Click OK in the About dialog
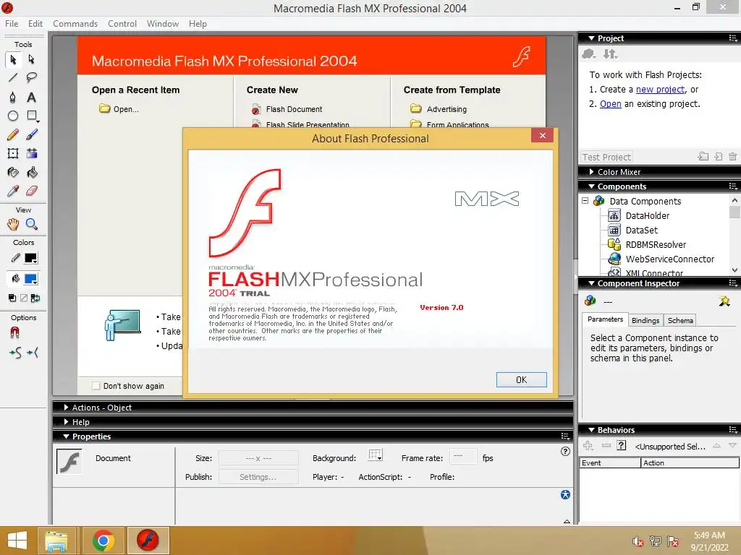Image resolution: width=741 pixels, height=555 pixels. click(521, 380)
